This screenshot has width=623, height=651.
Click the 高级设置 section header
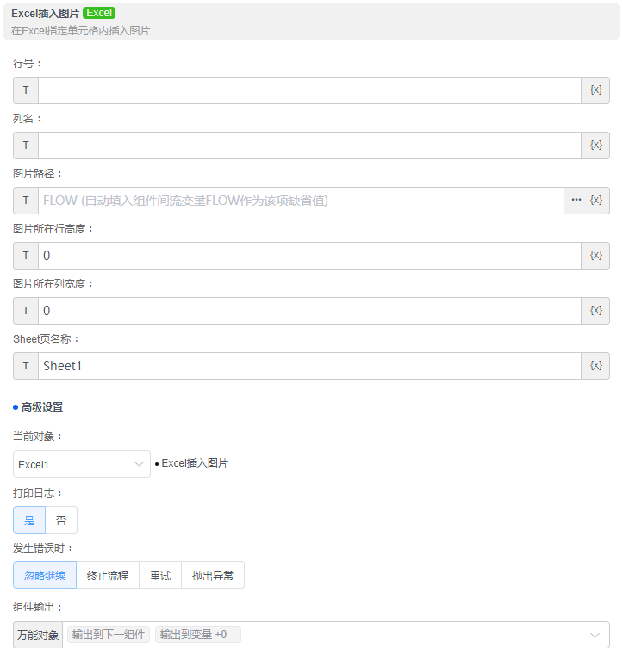(42, 407)
